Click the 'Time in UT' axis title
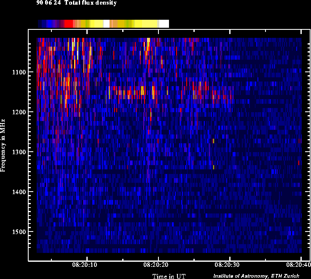This screenshot has width=311, height=279. [169, 276]
